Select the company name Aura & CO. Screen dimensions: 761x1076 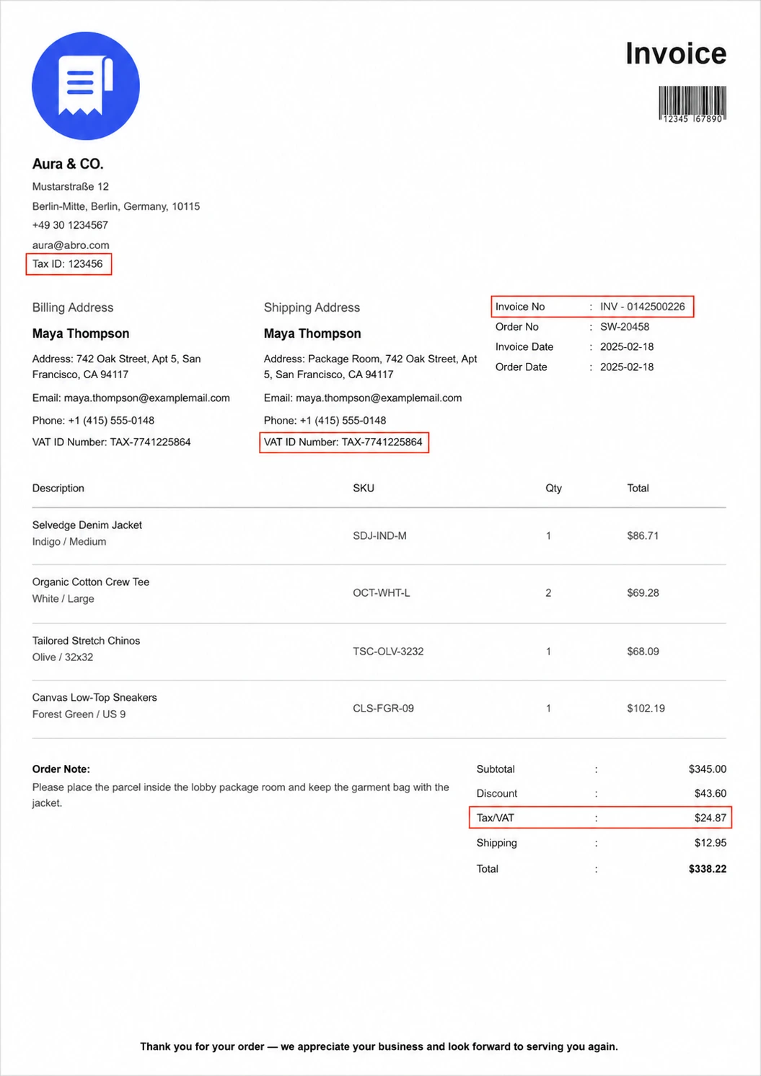point(68,164)
